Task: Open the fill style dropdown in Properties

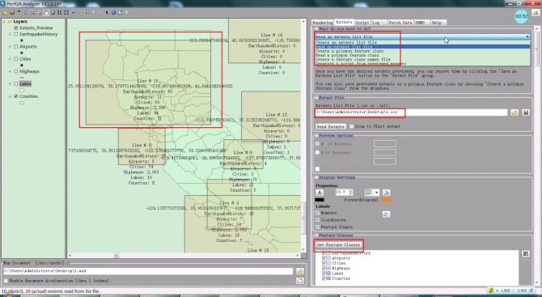Action: click(x=376, y=193)
